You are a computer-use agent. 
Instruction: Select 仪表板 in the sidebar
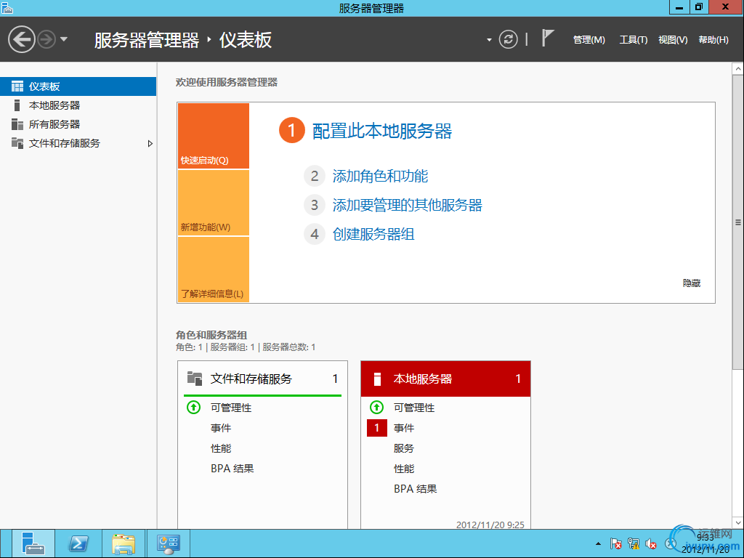(78, 86)
